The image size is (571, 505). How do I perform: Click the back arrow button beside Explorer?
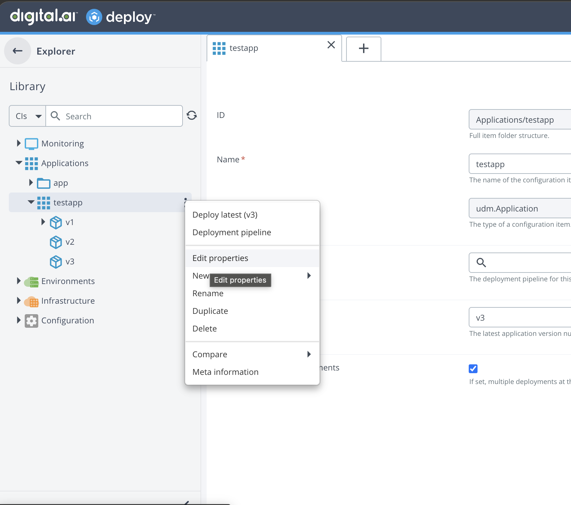18,51
